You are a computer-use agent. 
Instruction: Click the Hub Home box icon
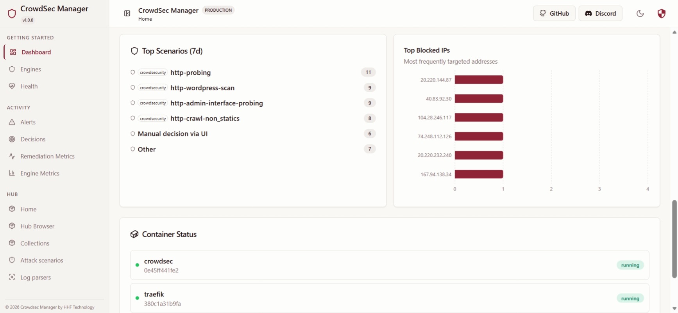[x=12, y=209]
